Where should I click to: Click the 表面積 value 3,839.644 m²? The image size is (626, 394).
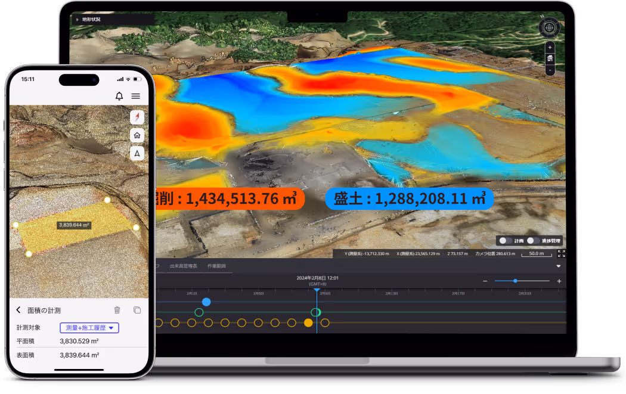79,355
